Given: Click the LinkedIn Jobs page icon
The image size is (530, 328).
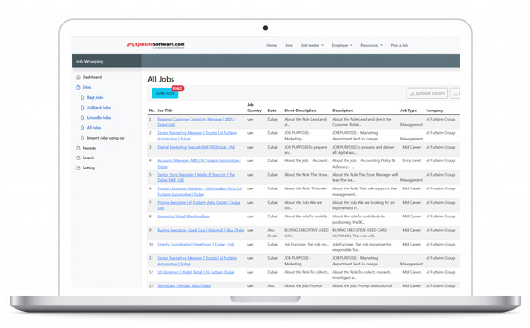Looking at the screenshot, I should (83, 118).
